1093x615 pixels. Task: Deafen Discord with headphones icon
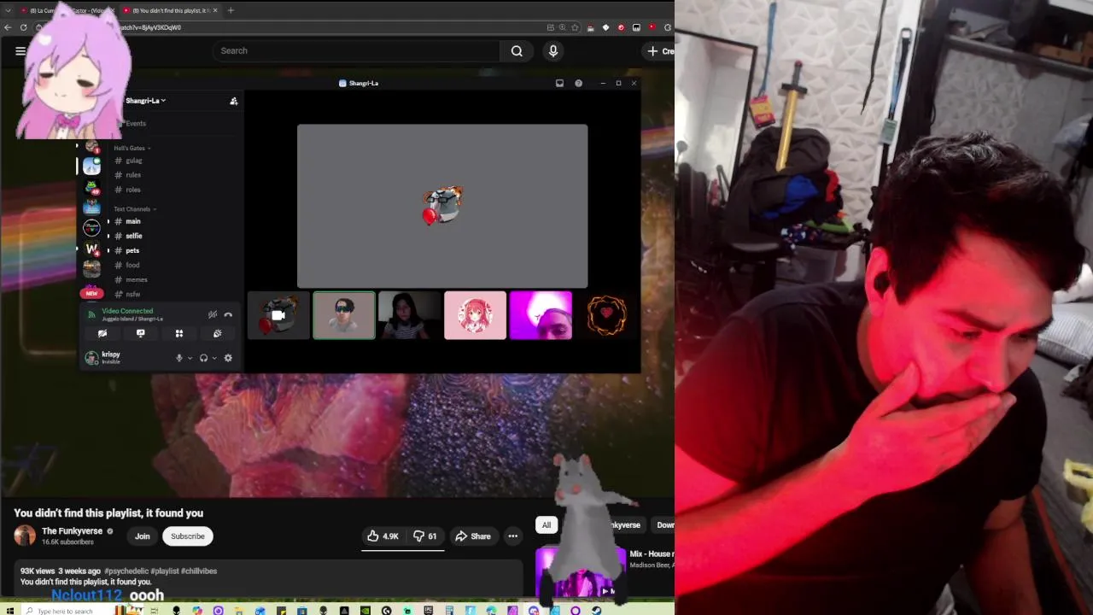(x=203, y=358)
